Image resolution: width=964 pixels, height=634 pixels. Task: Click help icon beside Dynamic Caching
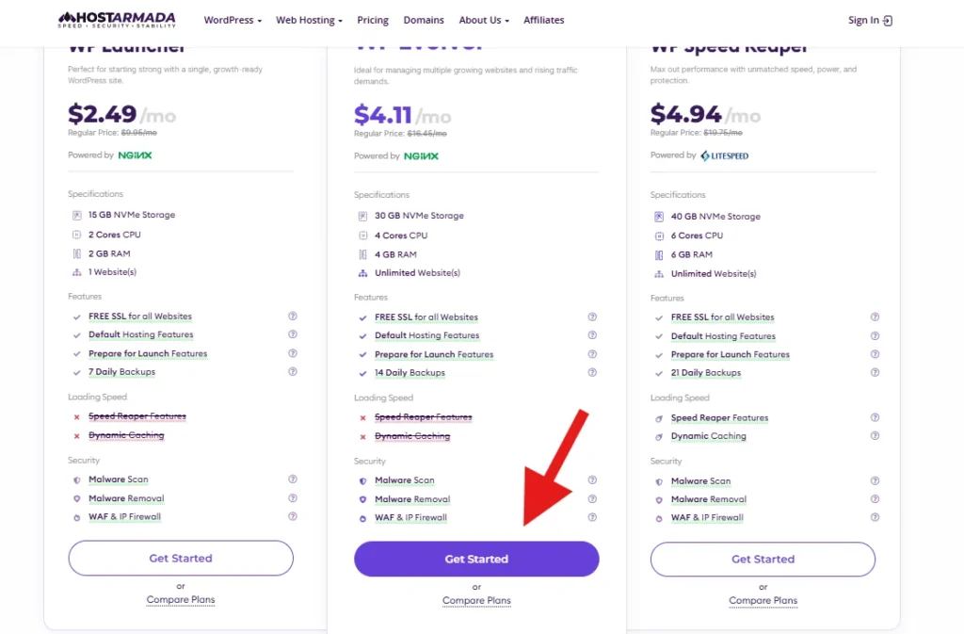[875, 435]
